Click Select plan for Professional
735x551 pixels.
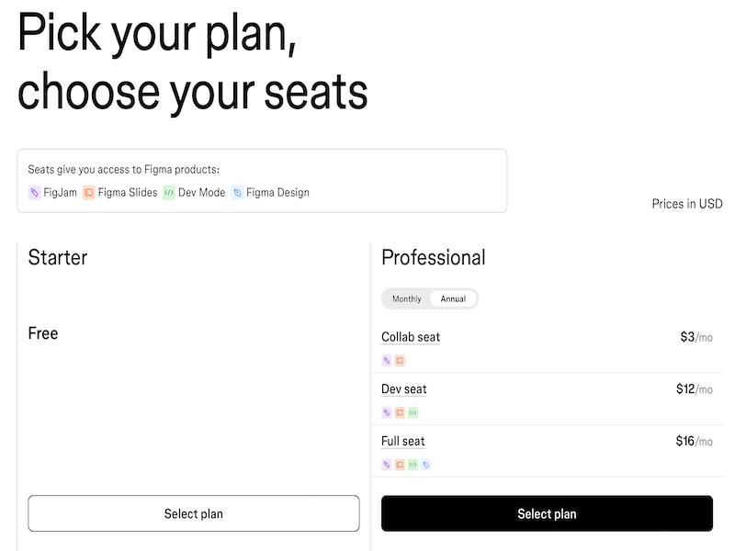[x=547, y=513]
